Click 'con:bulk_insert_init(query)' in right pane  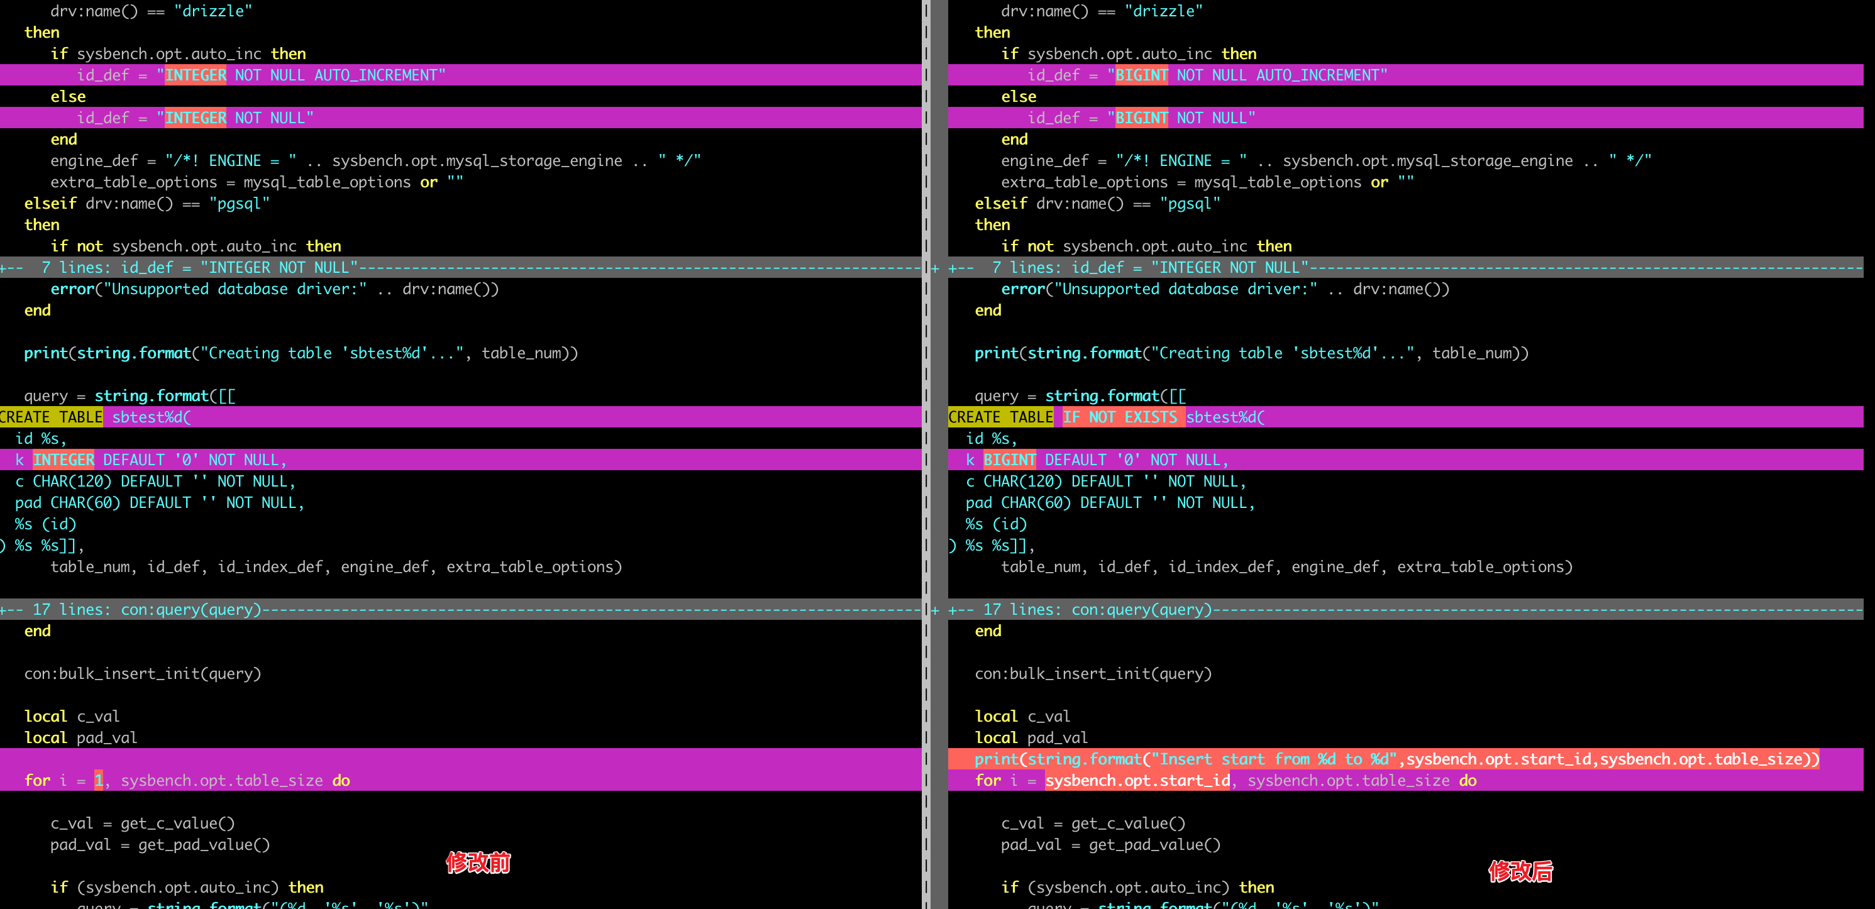click(1093, 673)
